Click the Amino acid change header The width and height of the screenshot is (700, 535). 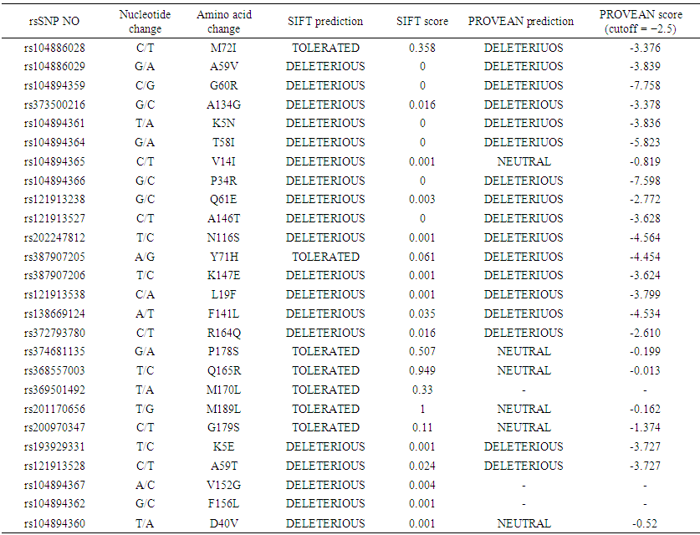pyautogui.click(x=223, y=22)
